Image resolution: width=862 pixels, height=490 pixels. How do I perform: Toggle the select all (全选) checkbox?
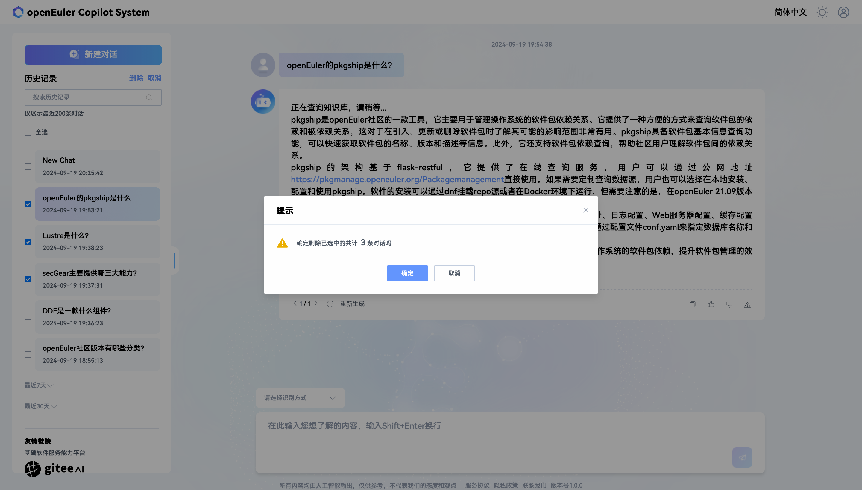28,132
